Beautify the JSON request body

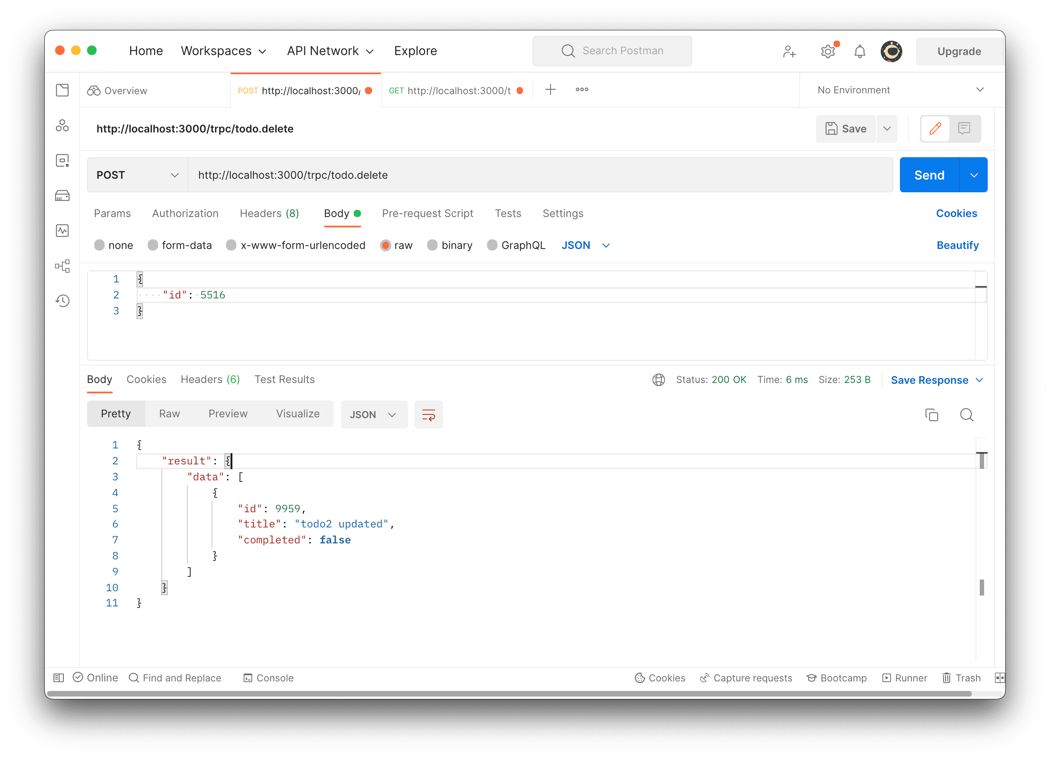(957, 245)
